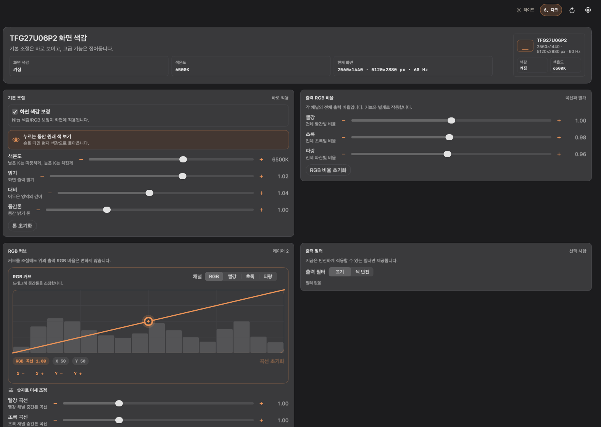The height and width of the screenshot is (427, 601).
Task: Expand the 숫자로 미세 조정 section
Action: click(27, 390)
